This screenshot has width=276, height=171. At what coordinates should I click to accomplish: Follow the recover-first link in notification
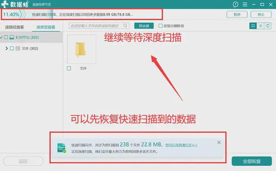[x=181, y=145]
